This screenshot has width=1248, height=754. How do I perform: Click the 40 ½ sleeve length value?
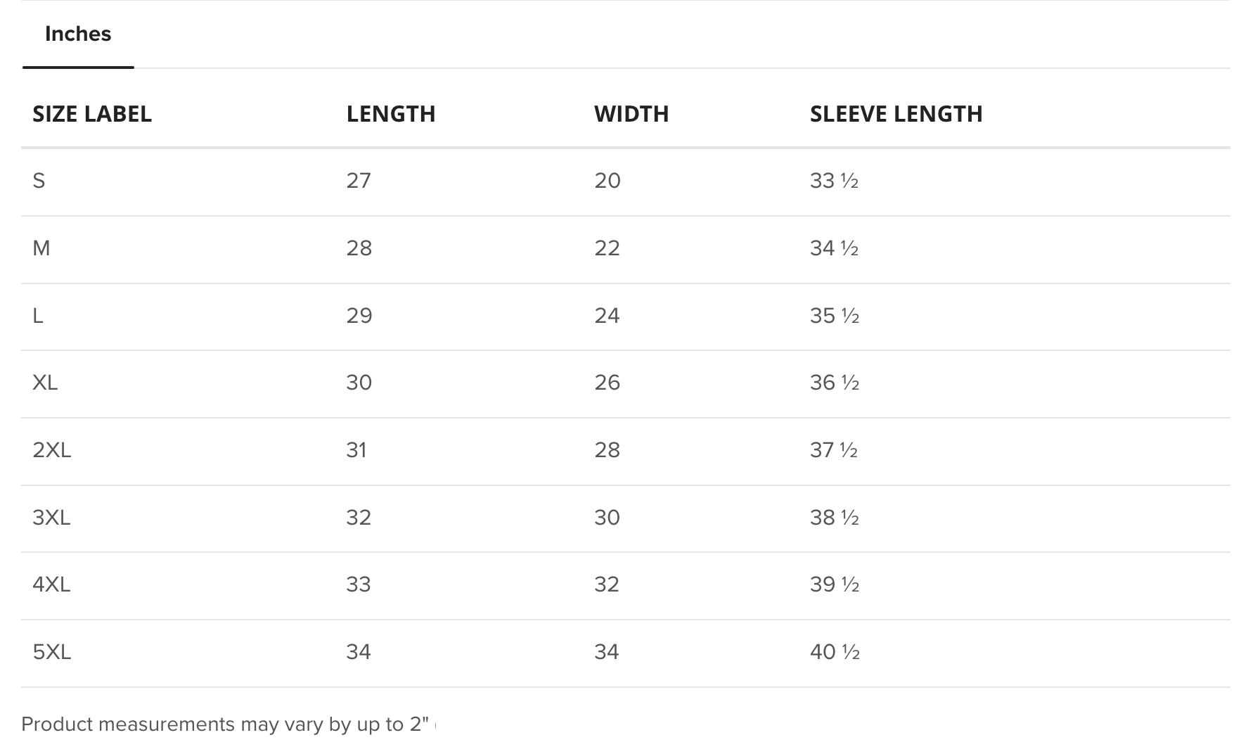pos(835,652)
